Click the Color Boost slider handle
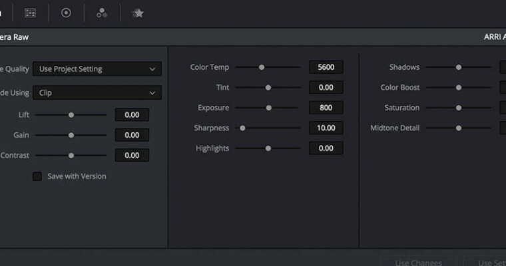 pos(459,88)
